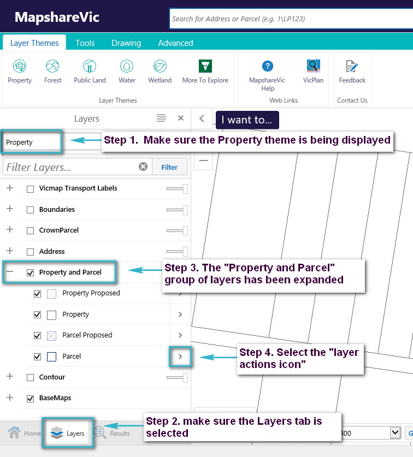Adjust the Boundaries opacity slider
This screenshot has height=457, width=413.
(177, 210)
